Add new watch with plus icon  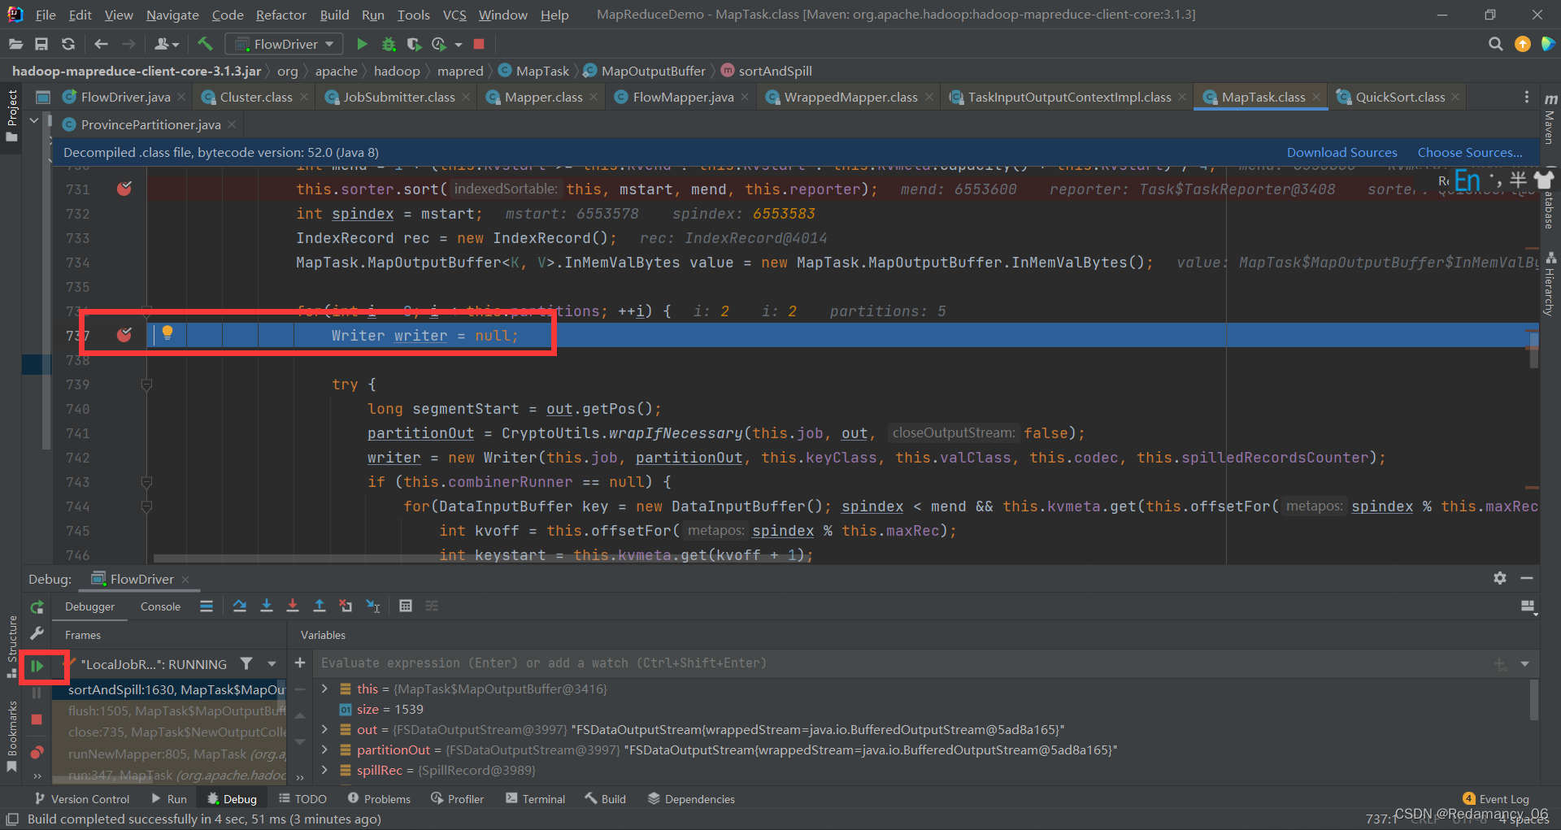pos(300,663)
